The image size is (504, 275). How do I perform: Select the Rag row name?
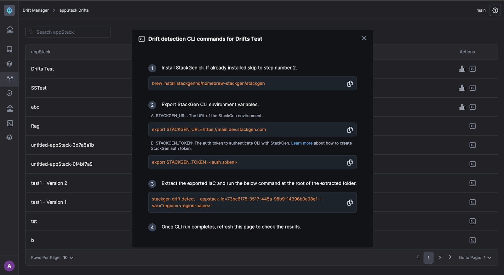click(x=35, y=126)
